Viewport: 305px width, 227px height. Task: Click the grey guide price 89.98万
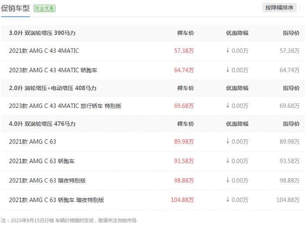click(289, 142)
